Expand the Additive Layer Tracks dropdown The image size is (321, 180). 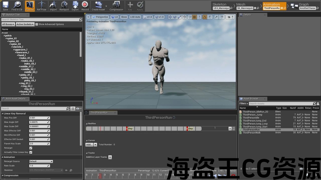(110, 157)
